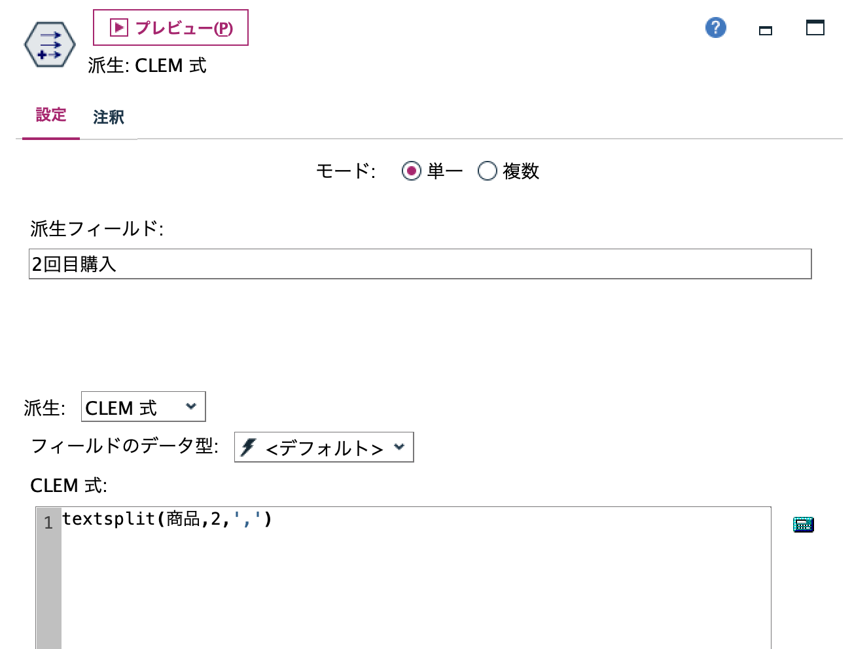This screenshot has width=852, height=649.
Task: Enable 複数 by clicking its radio circle
Action: click(x=487, y=171)
